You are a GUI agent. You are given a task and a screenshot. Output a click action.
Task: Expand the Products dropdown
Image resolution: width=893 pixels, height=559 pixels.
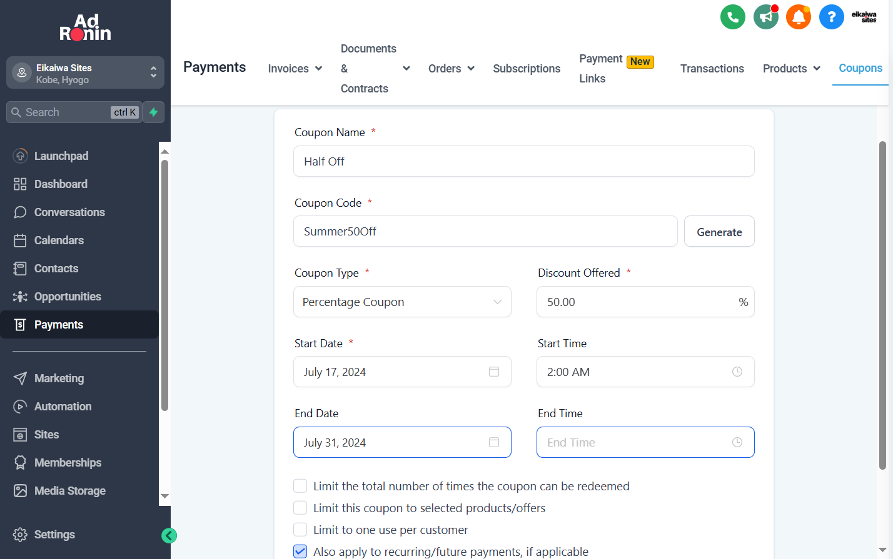(792, 69)
